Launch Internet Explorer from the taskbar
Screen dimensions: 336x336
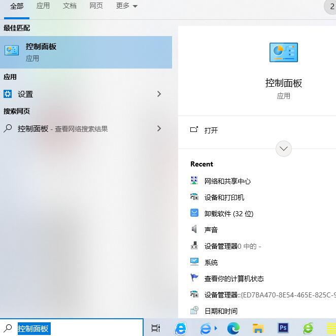pos(180,328)
